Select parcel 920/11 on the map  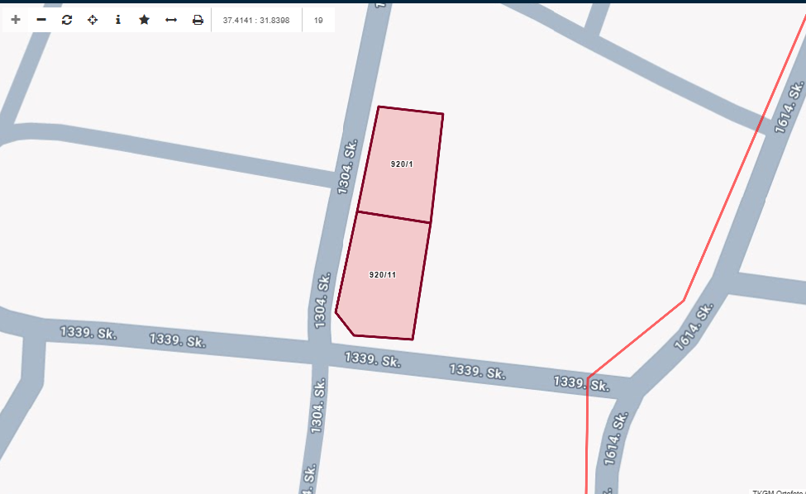click(x=382, y=275)
